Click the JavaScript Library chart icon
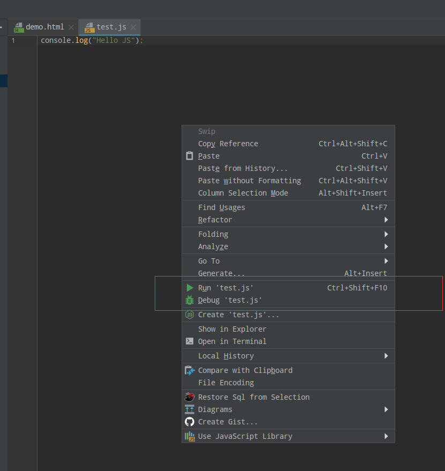This screenshot has height=471, width=445. [x=190, y=436]
